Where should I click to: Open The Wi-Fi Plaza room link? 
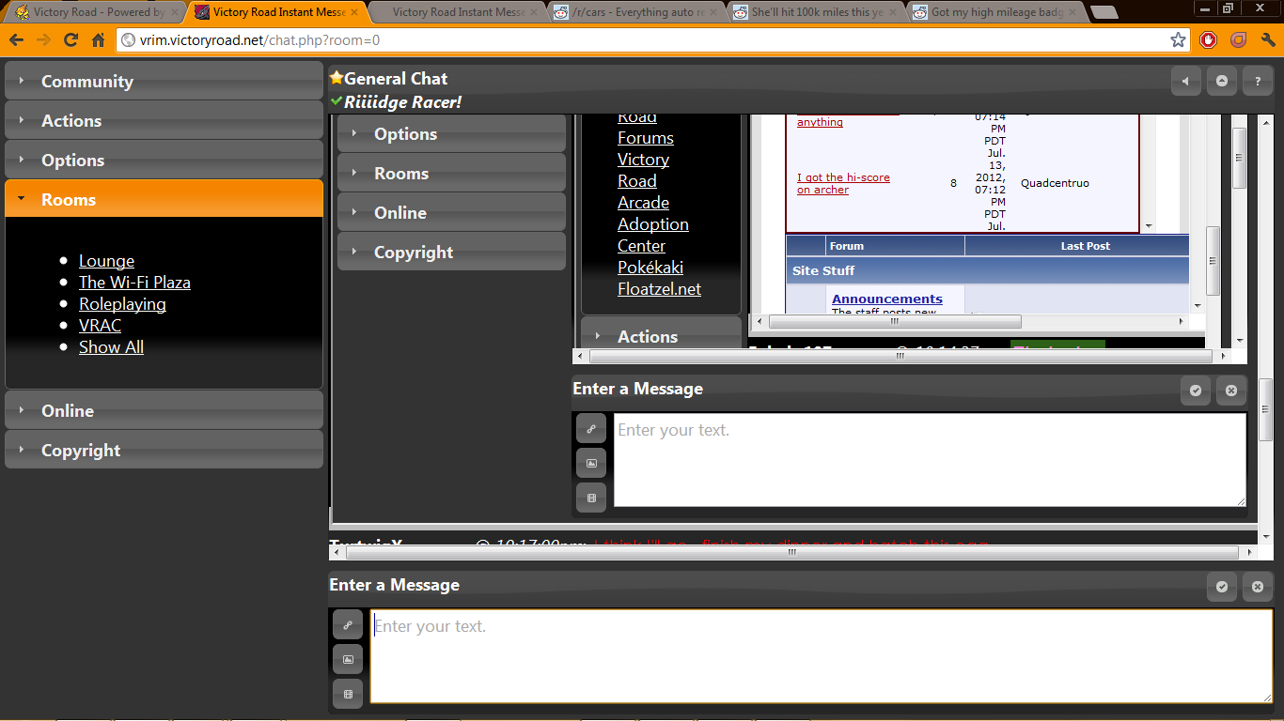[x=134, y=283]
